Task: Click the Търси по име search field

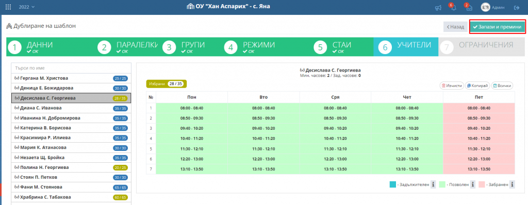Action: 71,68
